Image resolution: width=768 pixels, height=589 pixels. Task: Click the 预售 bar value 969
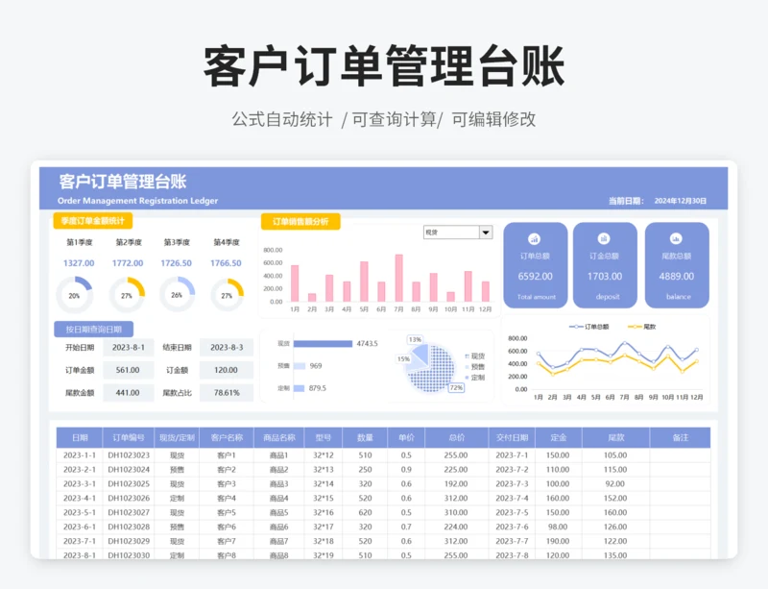(316, 366)
